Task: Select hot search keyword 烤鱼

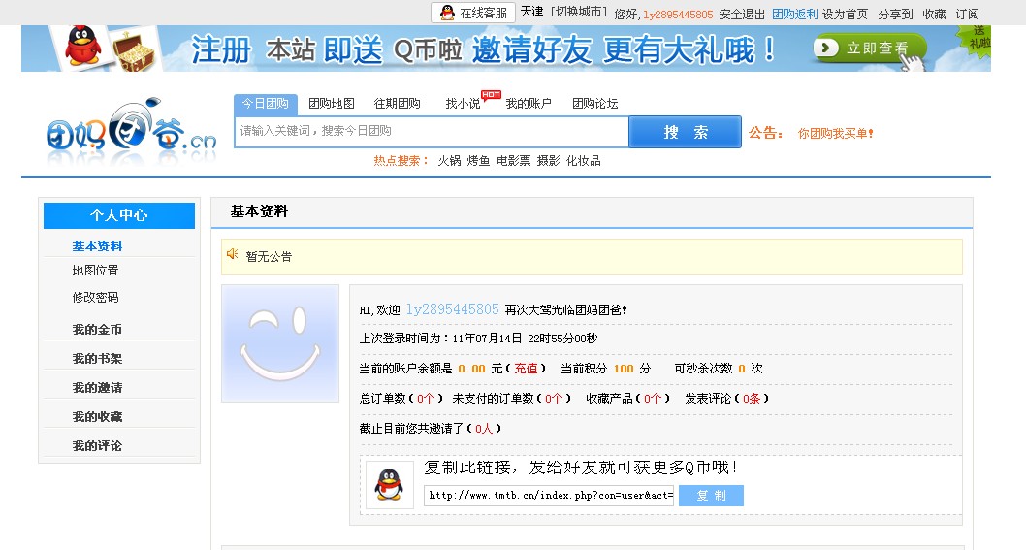Action: click(x=478, y=161)
